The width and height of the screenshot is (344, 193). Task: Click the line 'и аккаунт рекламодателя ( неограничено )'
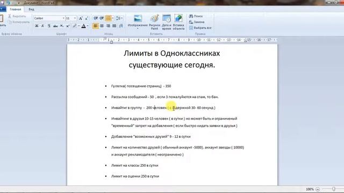point(147,154)
